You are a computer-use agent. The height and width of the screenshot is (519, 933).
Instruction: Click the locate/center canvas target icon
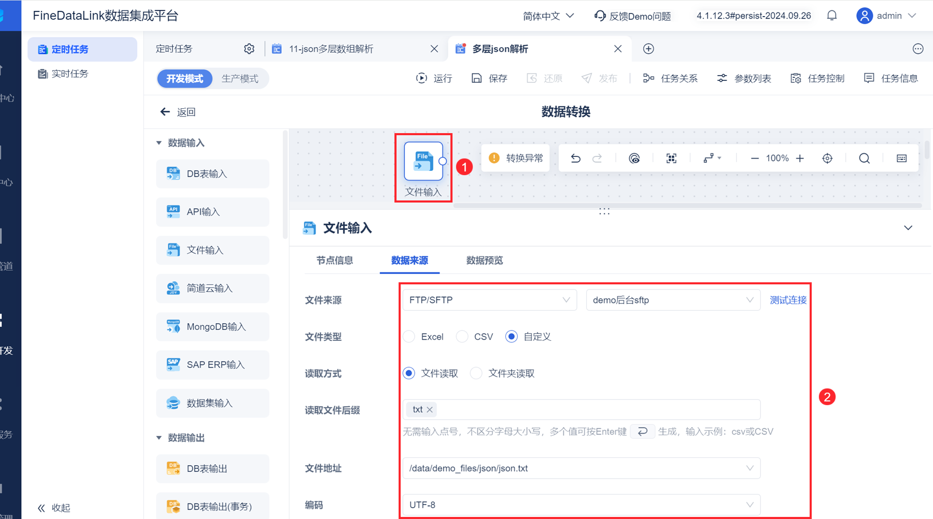[x=827, y=158]
